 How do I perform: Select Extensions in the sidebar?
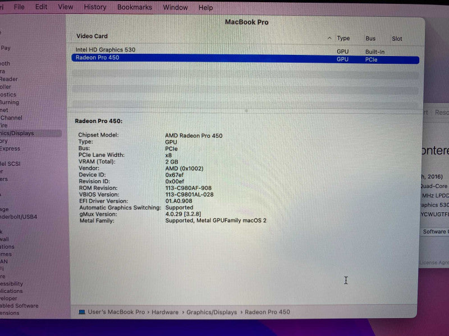click(10, 313)
